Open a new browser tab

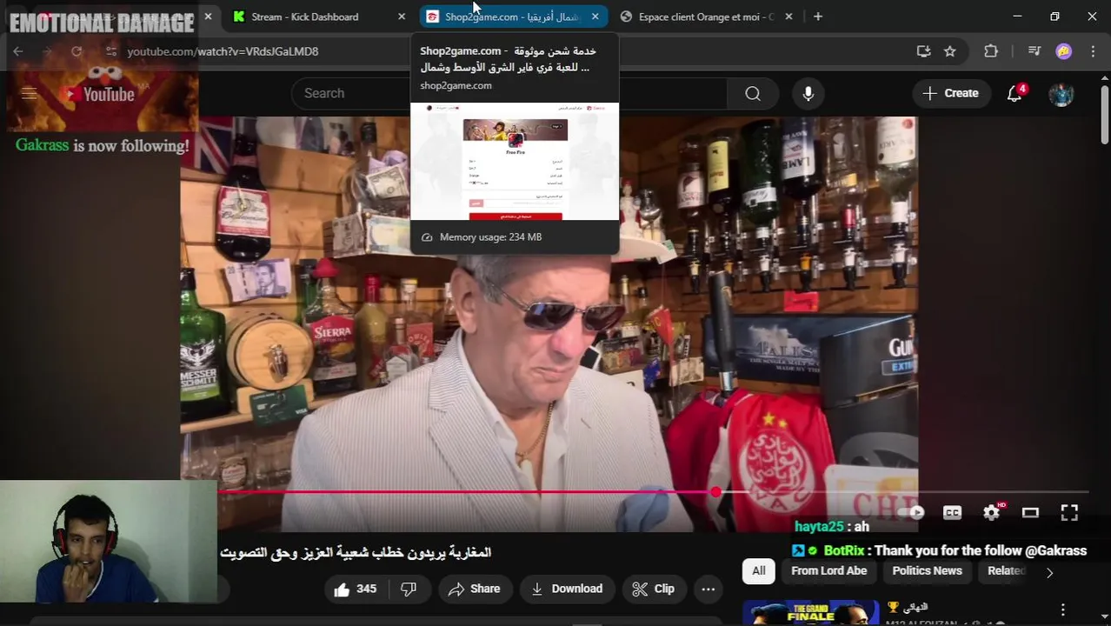tap(818, 17)
